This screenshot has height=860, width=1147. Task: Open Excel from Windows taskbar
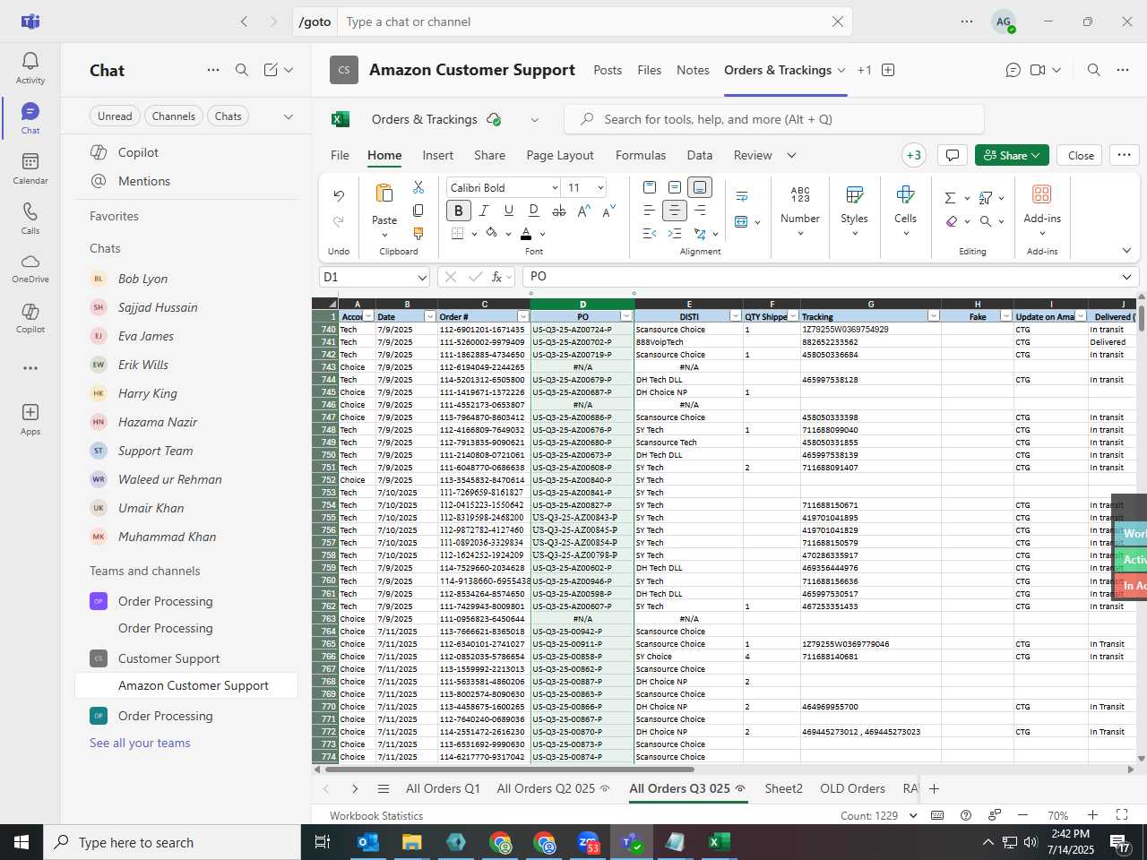pos(719,842)
